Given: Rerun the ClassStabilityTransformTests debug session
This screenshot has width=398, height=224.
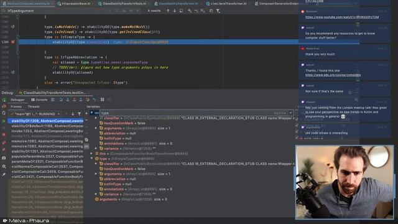Looking at the screenshot, I should tap(4, 100).
